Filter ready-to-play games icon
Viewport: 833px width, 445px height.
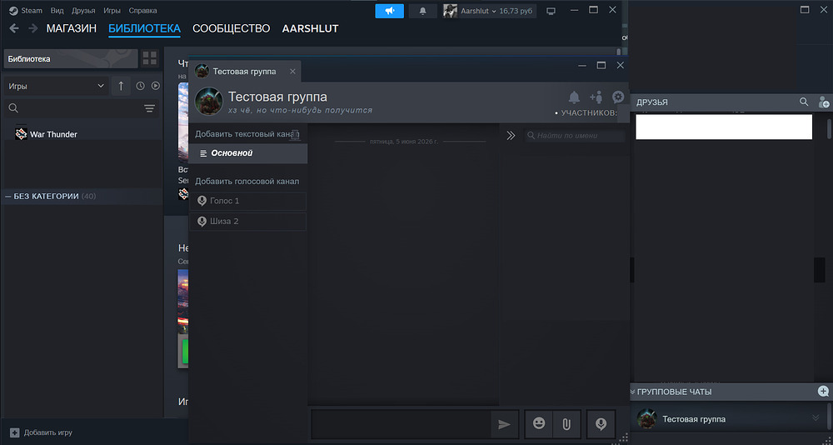point(156,86)
